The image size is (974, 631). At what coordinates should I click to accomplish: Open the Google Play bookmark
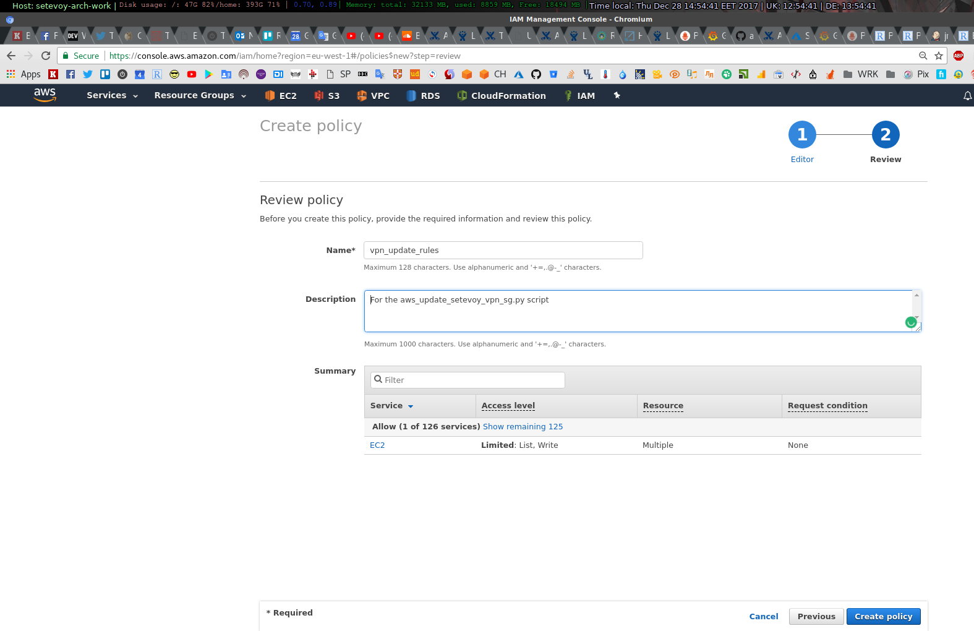209,74
